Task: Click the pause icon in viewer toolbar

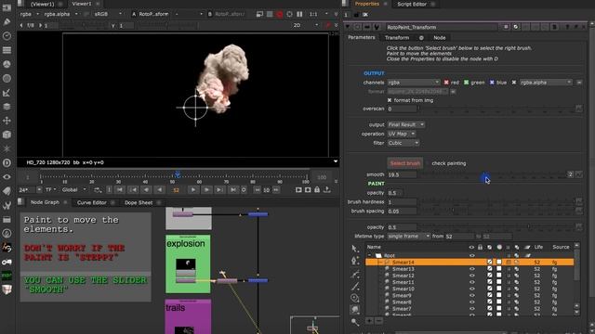Action: [x=299, y=14]
